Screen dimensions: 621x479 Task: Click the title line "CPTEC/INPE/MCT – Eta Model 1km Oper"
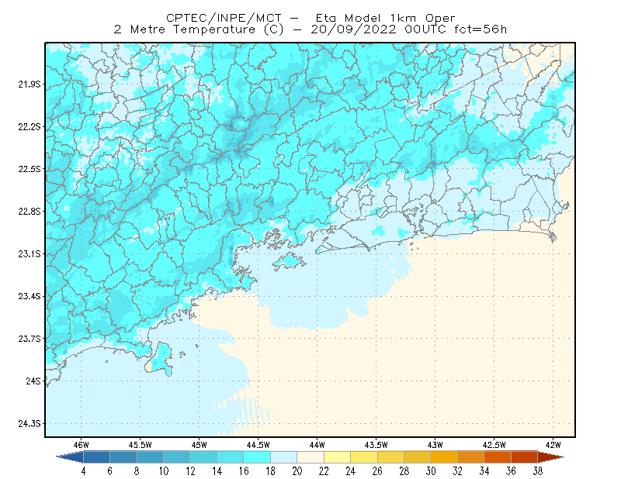(x=310, y=18)
